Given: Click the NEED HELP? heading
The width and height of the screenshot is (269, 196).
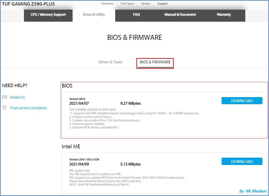Looking at the screenshot, I should [15, 86].
